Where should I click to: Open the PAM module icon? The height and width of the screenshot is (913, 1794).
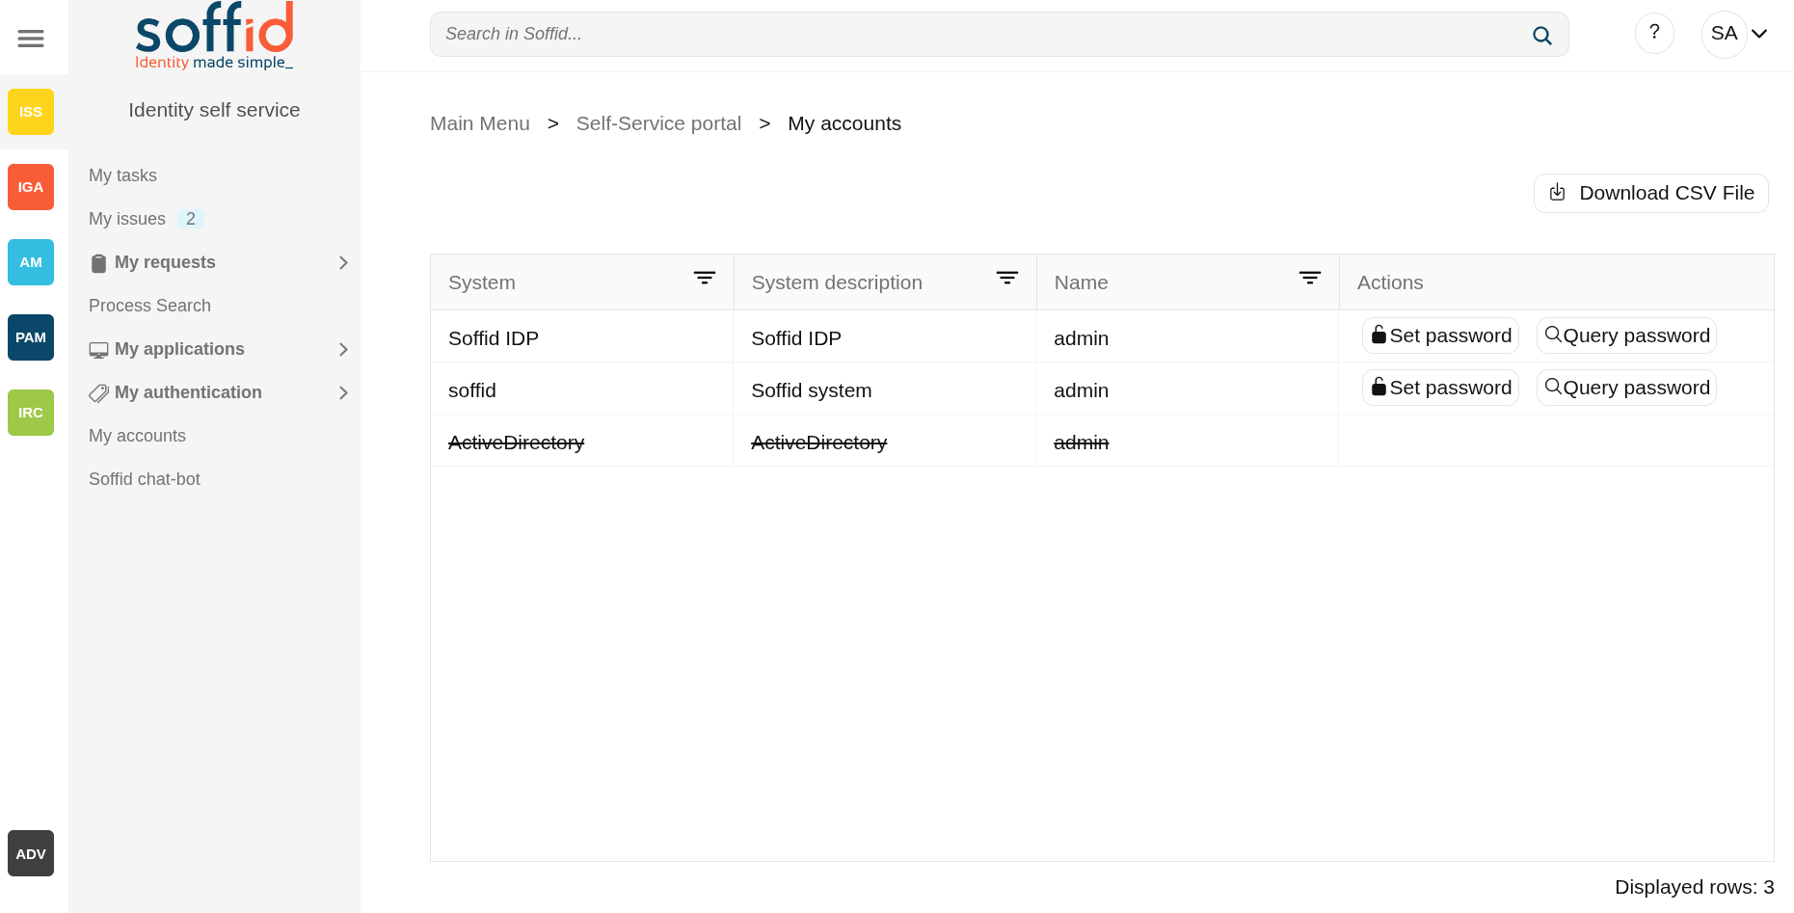coord(31,337)
